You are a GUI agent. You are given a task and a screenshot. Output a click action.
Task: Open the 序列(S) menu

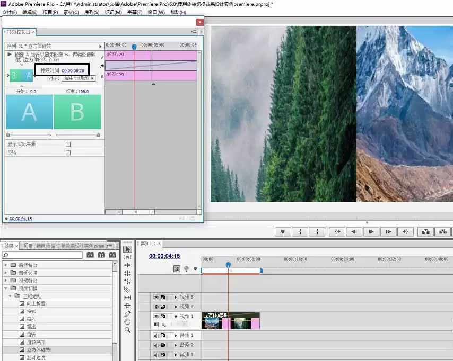click(92, 12)
